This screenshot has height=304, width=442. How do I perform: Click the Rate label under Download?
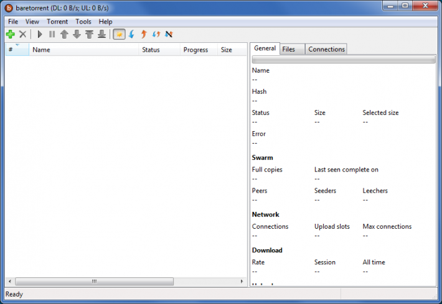[x=258, y=262]
